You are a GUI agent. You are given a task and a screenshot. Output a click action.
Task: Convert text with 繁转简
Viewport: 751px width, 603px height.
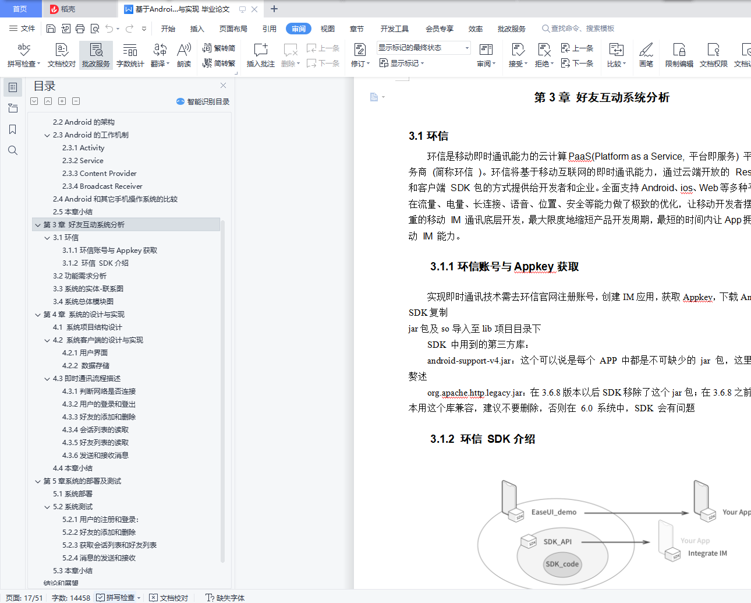(x=219, y=48)
